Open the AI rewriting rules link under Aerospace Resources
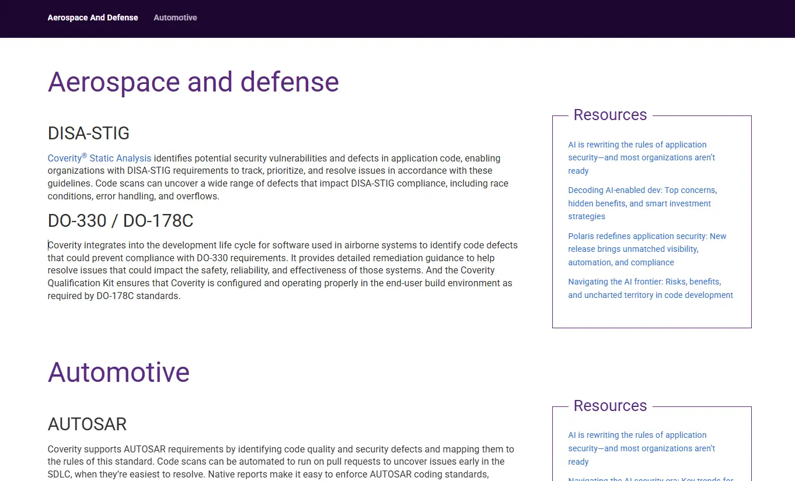Image resolution: width=795 pixels, height=481 pixels. tap(641, 157)
